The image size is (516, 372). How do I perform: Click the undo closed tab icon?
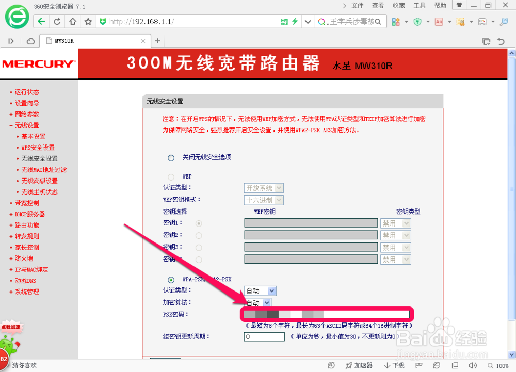point(501,41)
